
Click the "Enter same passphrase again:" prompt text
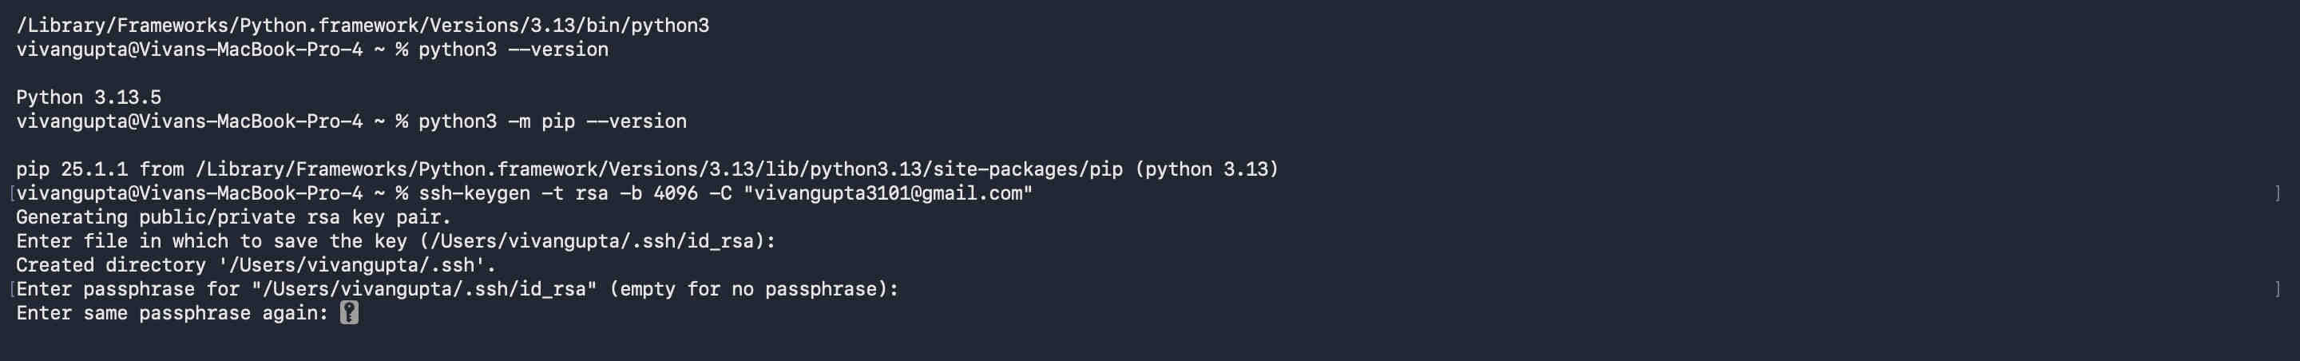pyautogui.click(x=172, y=313)
